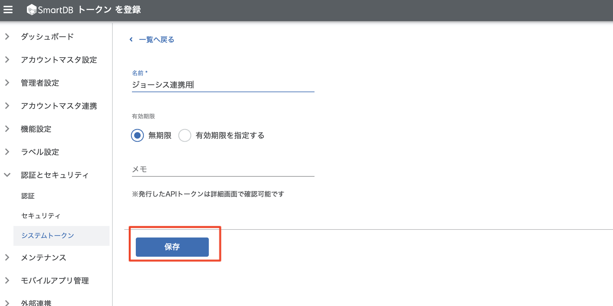The width and height of the screenshot is (613, 306).
Task: Open the セキュリティ submenu item
Action: point(41,216)
